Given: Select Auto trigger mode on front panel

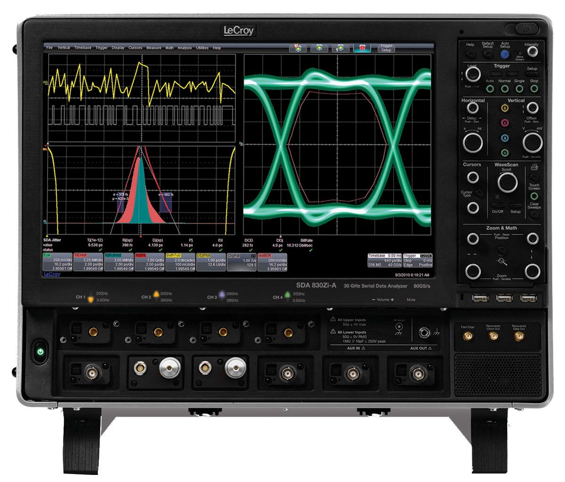Looking at the screenshot, I should coord(489,88).
